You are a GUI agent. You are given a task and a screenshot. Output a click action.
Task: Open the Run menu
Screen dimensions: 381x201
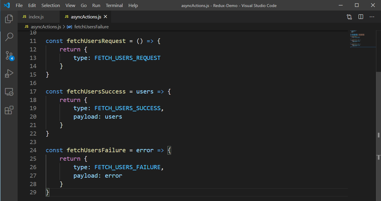coord(96,6)
